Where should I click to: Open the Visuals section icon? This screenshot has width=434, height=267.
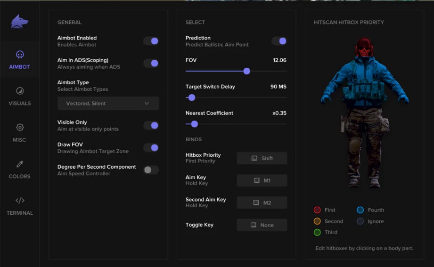point(20,91)
